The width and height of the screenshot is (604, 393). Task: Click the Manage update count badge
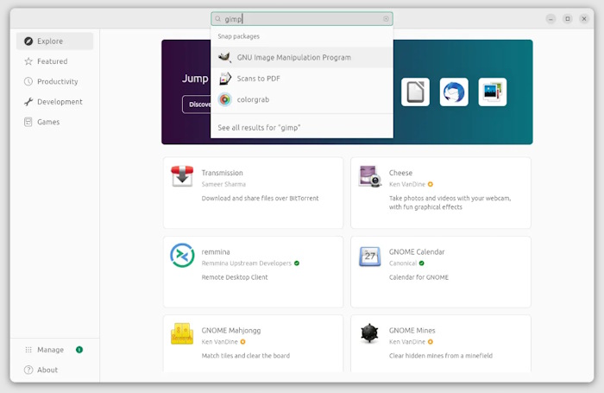[x=79, y=350]
